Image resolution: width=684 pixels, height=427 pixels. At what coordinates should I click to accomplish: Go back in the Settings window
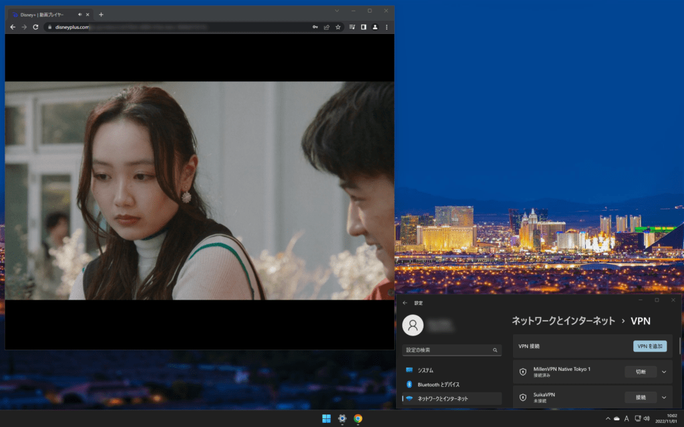(x=405, y=303)
